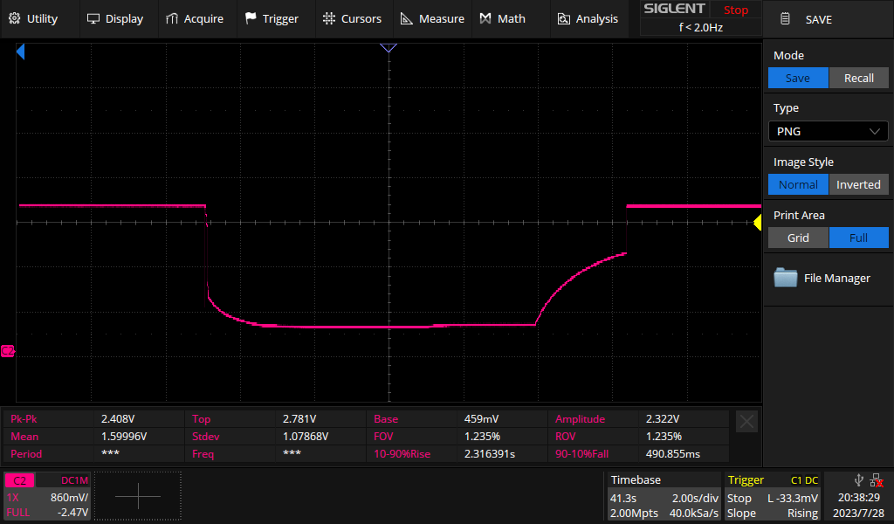Set Print Area to Grid
The height and width of the screenshot is (524, 894).
(x=797, y=238)
